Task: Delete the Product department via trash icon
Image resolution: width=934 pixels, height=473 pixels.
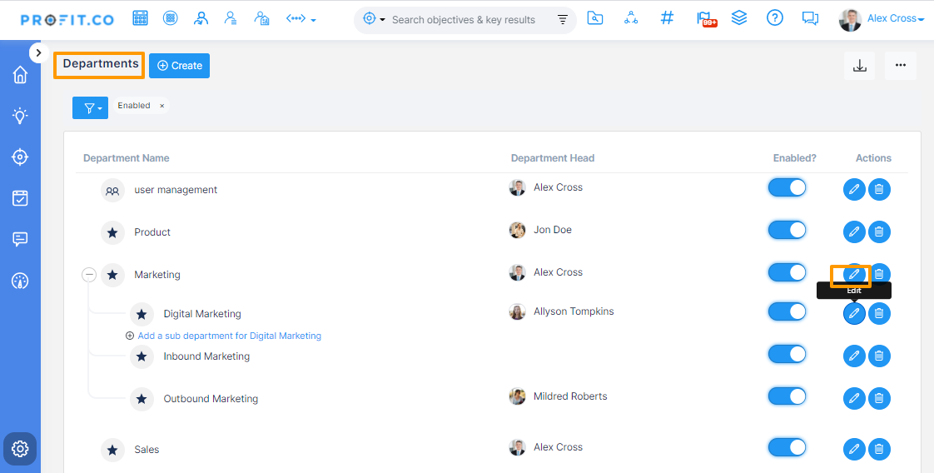Action: pos(879,232)
